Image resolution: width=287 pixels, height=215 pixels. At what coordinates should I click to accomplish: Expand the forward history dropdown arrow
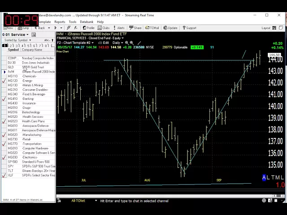pos(61,28)
